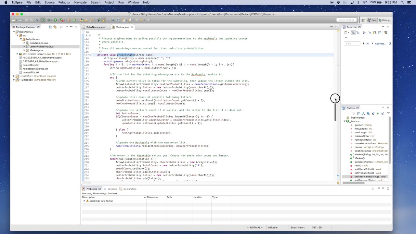The width and height of the screenshot is (416, 234).
Task: Click the Outline horizontal scrollbar
Action: pos(354,183)
